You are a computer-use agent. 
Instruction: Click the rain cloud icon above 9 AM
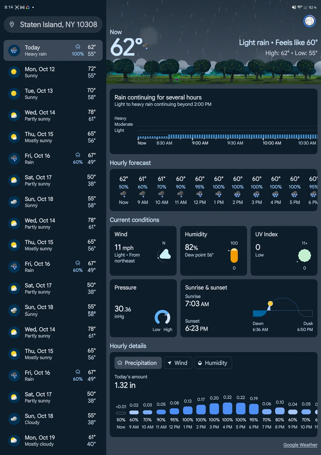pos(143,194)
